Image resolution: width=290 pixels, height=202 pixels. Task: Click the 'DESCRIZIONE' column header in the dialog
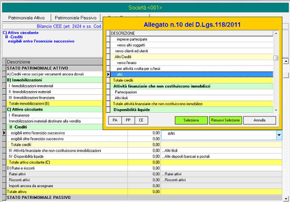pyautogui.click(x=190, y=34)
